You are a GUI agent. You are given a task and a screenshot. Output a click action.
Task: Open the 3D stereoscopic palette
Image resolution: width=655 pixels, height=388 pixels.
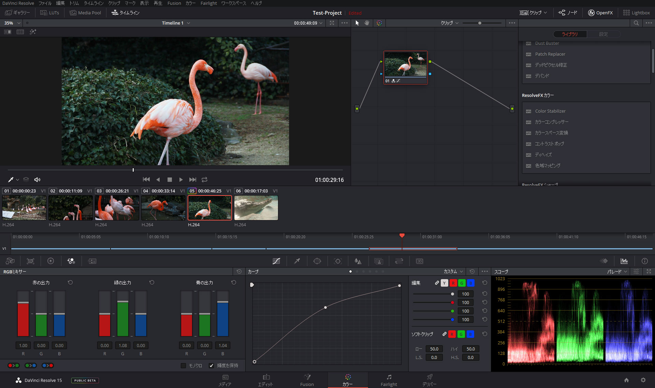click(x=420, y=261)
